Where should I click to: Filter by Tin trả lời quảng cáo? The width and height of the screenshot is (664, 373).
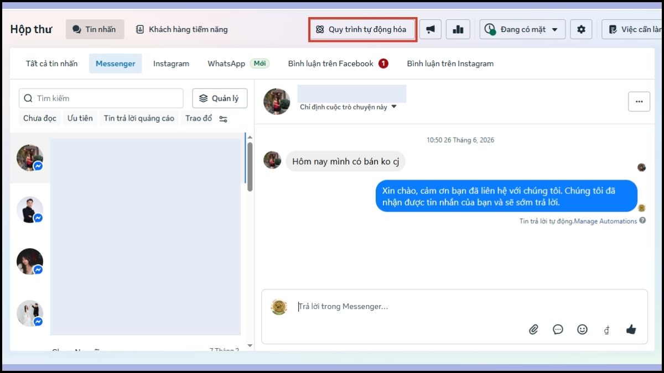click(139, 118)
